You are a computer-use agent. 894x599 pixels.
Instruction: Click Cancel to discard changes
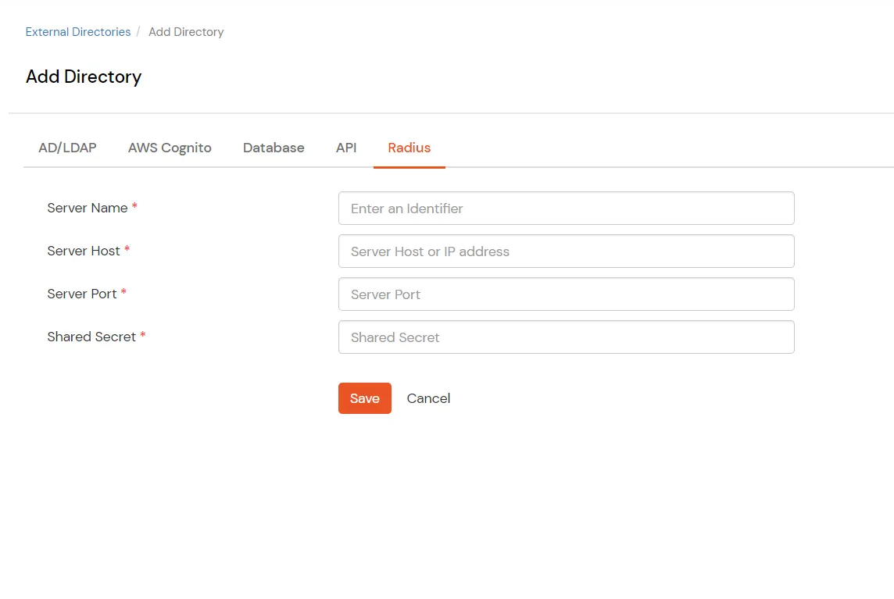click(428, 398)
